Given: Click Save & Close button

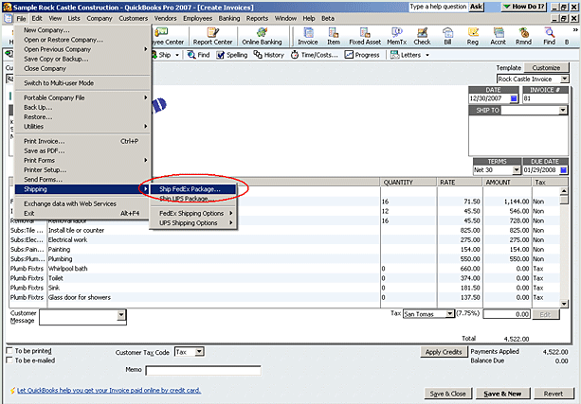Looking at the screenshot, I should tap(447, 394).
